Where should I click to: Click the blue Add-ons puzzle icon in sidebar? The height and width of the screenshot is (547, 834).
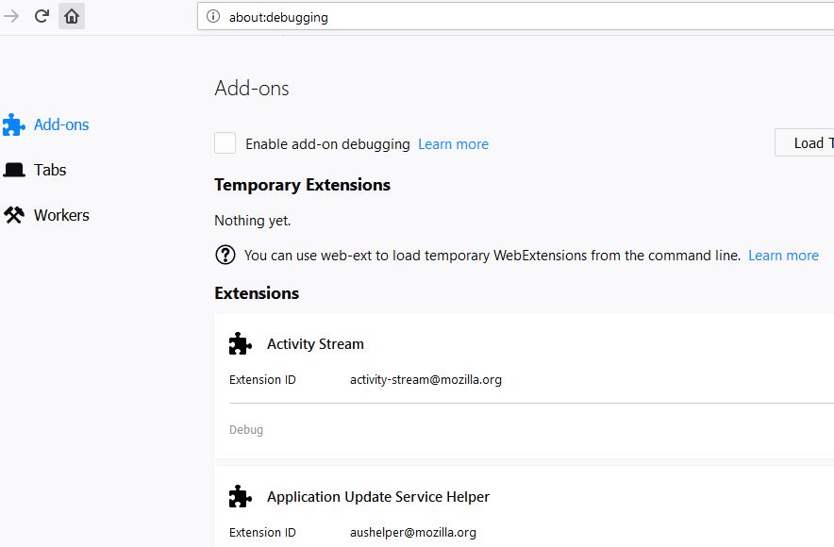14,124
